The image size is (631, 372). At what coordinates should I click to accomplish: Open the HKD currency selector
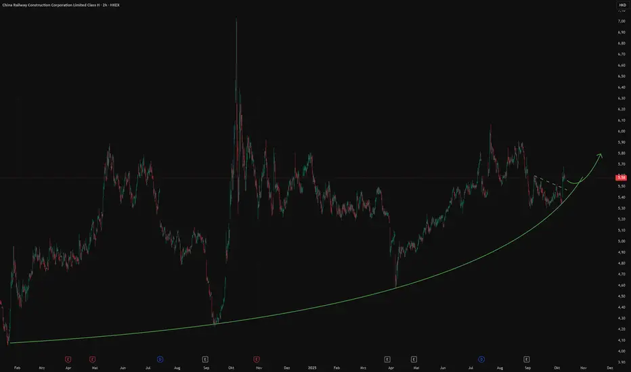(622, 5)
